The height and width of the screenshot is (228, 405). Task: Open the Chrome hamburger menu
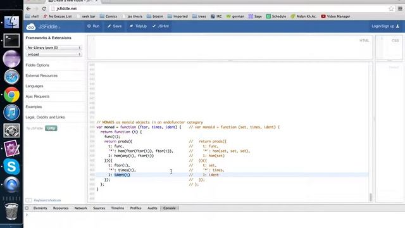[400, 8]
